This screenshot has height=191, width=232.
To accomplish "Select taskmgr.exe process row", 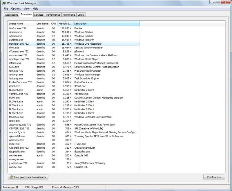I will tap(74, 74).
